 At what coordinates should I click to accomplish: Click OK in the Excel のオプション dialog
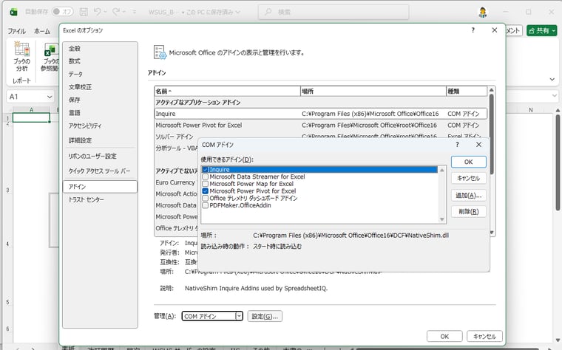coord(444,337)
